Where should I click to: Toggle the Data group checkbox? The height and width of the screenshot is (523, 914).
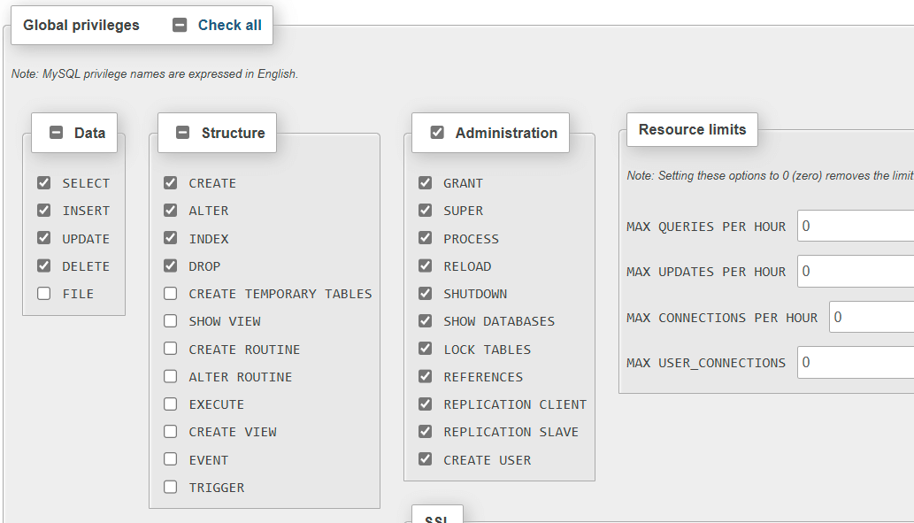pyautogui.click(x=56, y=133)
